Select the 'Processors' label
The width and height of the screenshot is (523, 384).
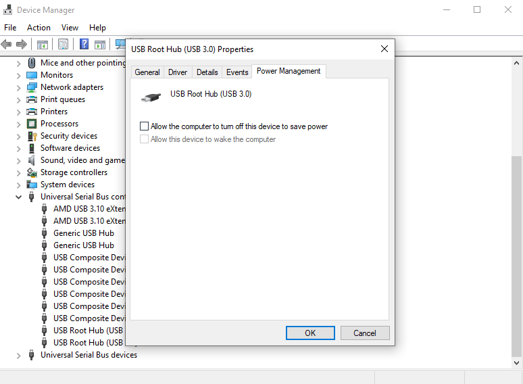[59, 124]
